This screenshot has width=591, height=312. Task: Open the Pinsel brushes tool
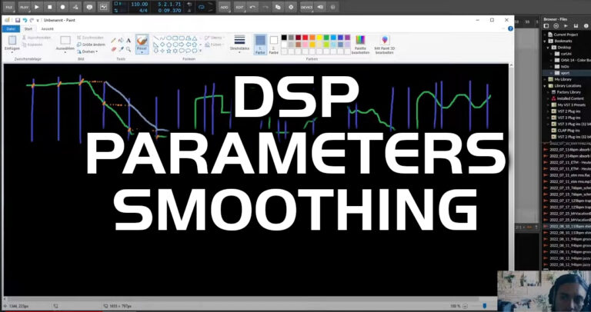(142, 42)
